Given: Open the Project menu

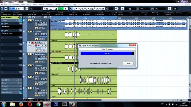Looking at the screenshot, I should pyautogui.click(x=16, y=4).
